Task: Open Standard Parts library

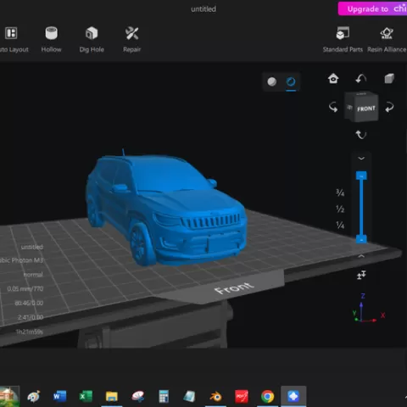Action: point(343,40)
